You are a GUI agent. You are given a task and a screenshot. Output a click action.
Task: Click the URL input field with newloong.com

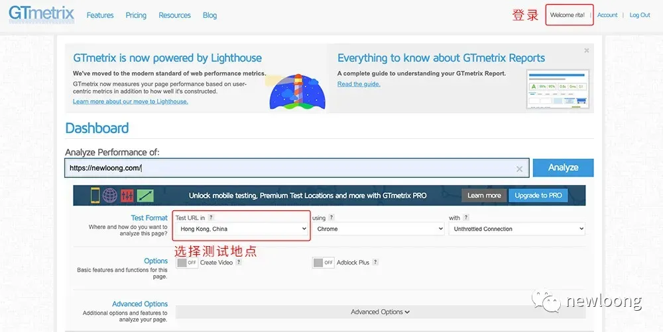coord(297,168)
